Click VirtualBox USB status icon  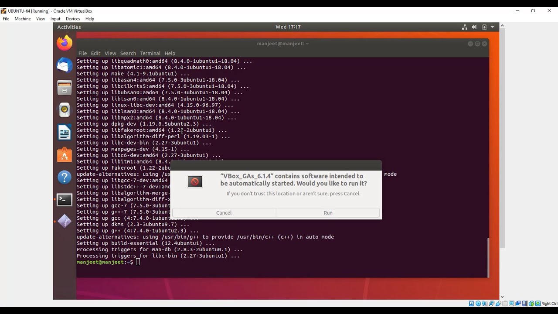click(x=498, y=304)
